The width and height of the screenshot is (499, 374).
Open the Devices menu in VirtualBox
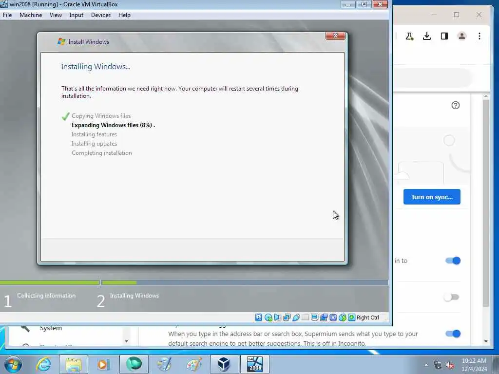101,15
